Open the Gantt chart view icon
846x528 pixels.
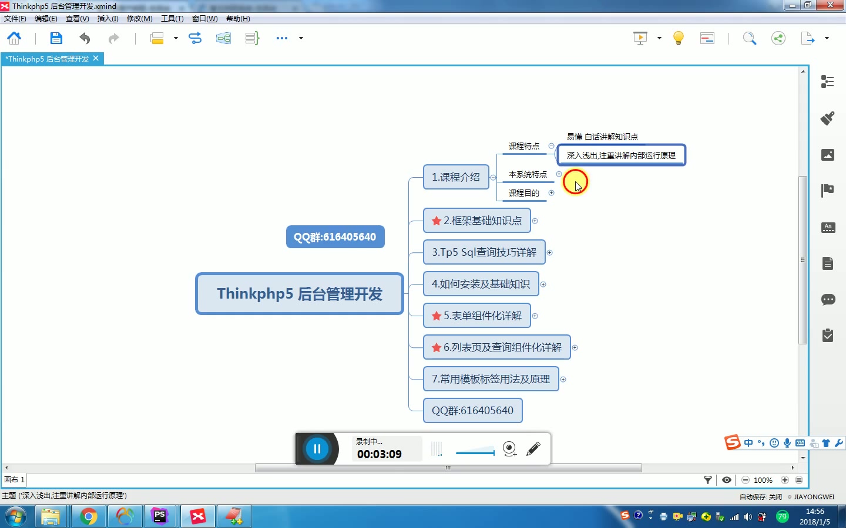coord(707,38)
